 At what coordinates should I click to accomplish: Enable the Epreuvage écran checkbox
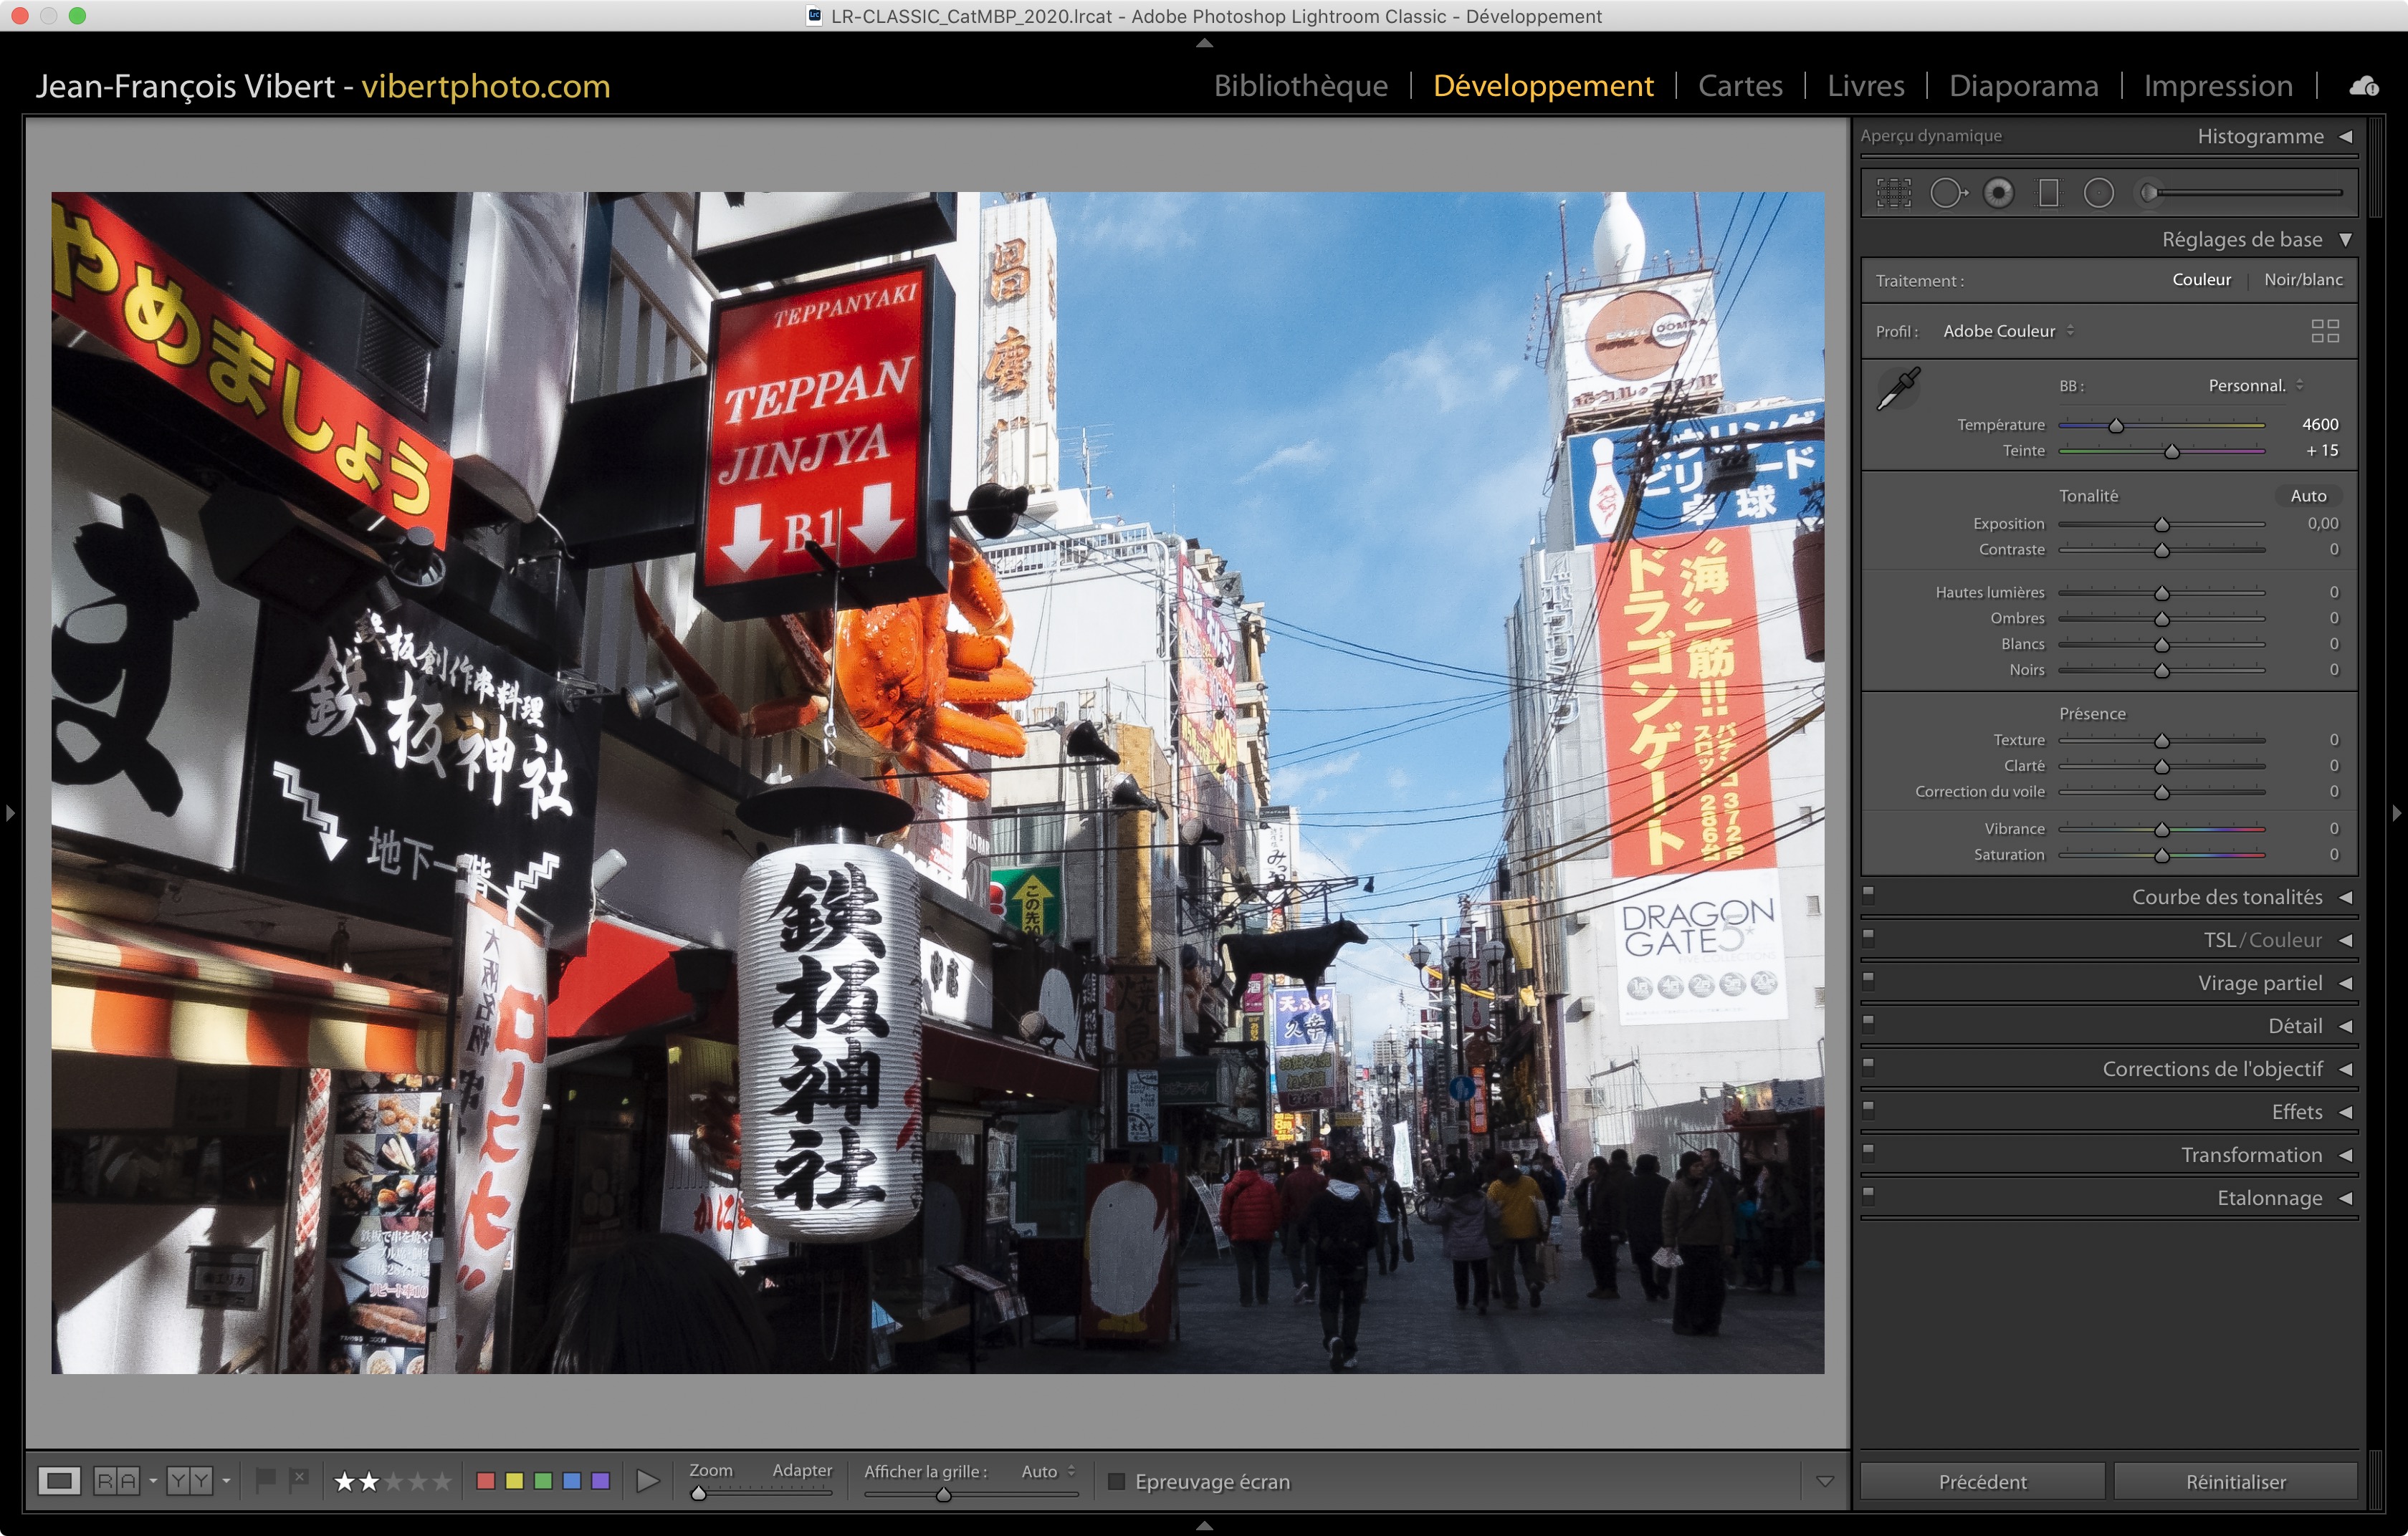(x=1117, y=1481)
